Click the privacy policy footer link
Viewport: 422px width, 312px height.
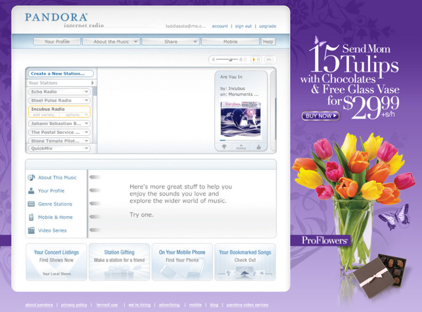tap(74, 305)
